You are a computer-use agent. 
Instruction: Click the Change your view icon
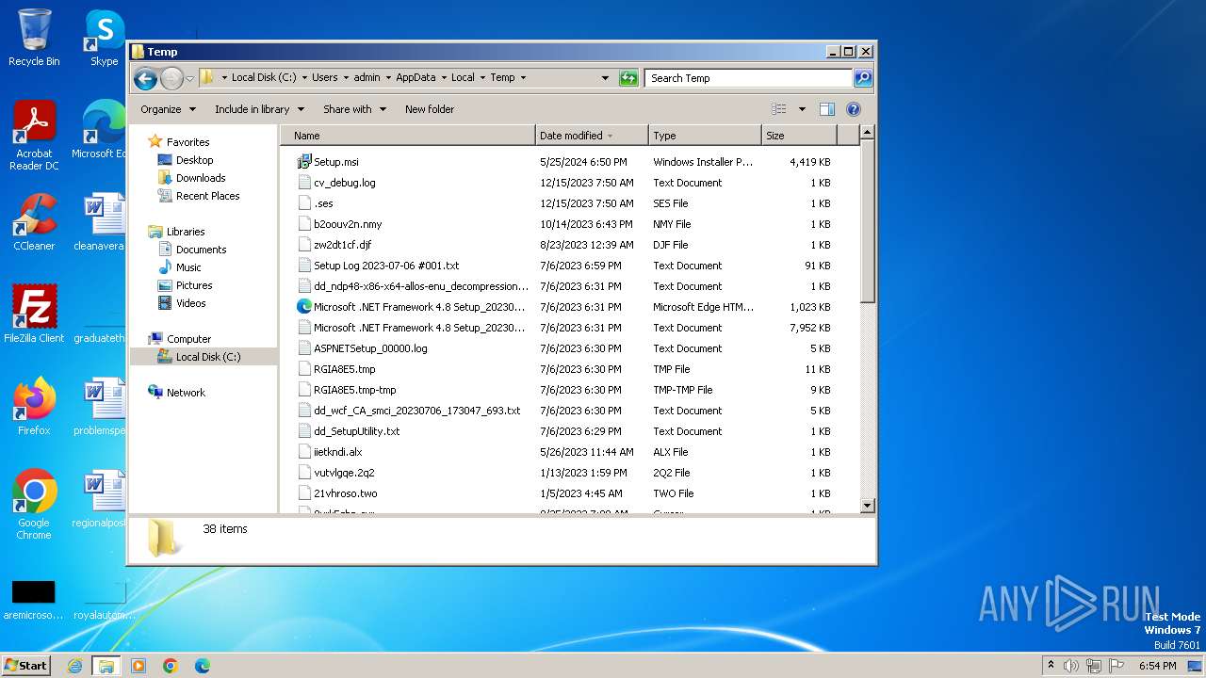(779, 109)
